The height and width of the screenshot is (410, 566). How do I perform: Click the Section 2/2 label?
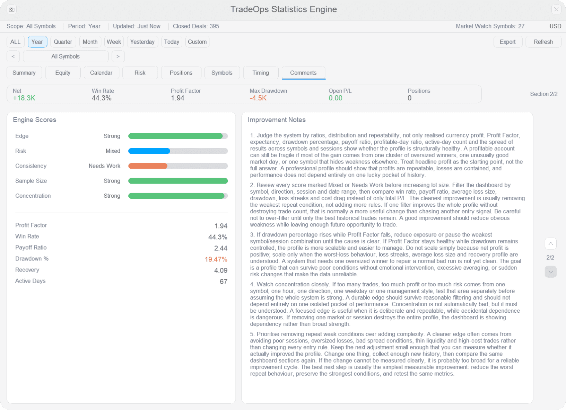coord(544,94)
